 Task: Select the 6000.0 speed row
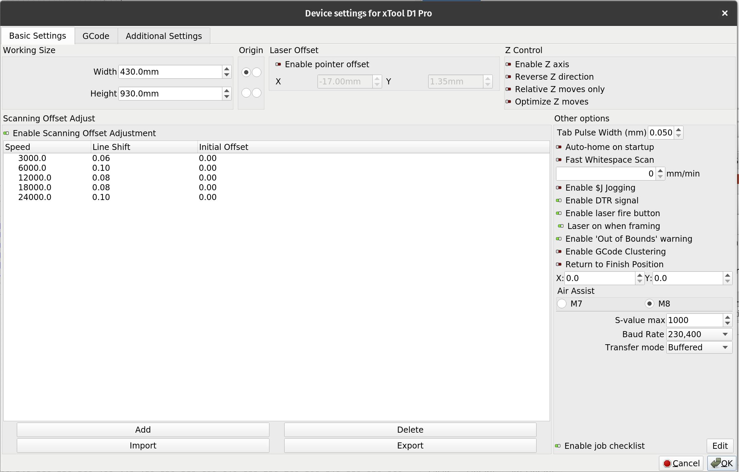tap(276, 168)
